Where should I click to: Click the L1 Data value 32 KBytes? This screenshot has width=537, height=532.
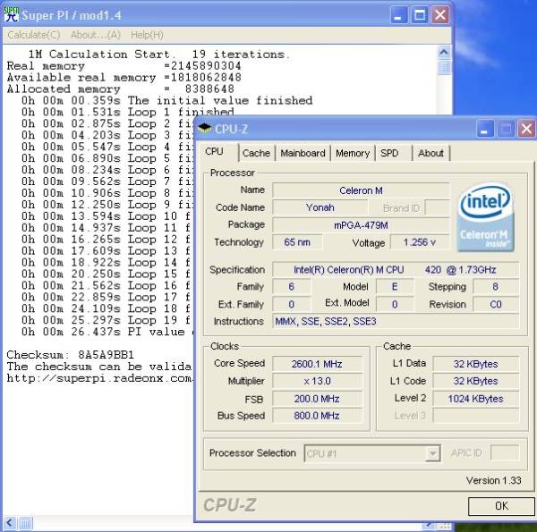tap(476, 364)
